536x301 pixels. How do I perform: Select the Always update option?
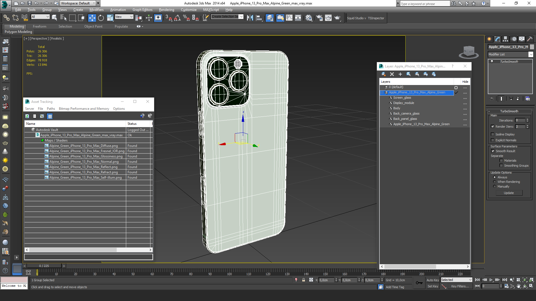(494, 177)
